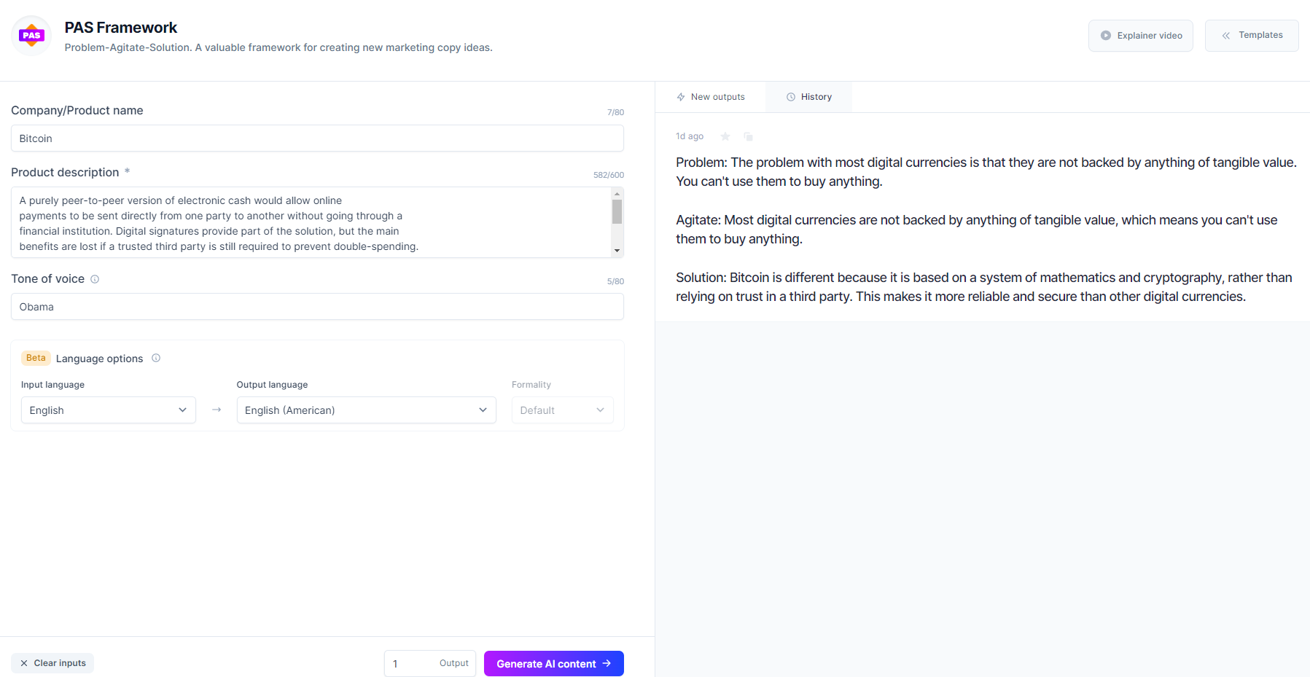1310x677 pixels.
Task: Click the arrow between language dropdowns
Action: (x=216, y=410)
